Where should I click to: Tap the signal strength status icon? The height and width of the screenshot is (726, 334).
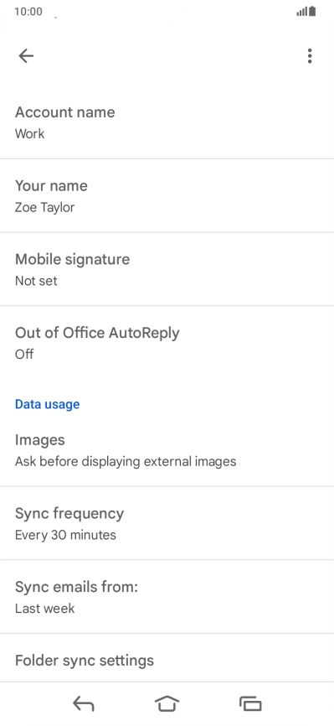coord(302,12)
